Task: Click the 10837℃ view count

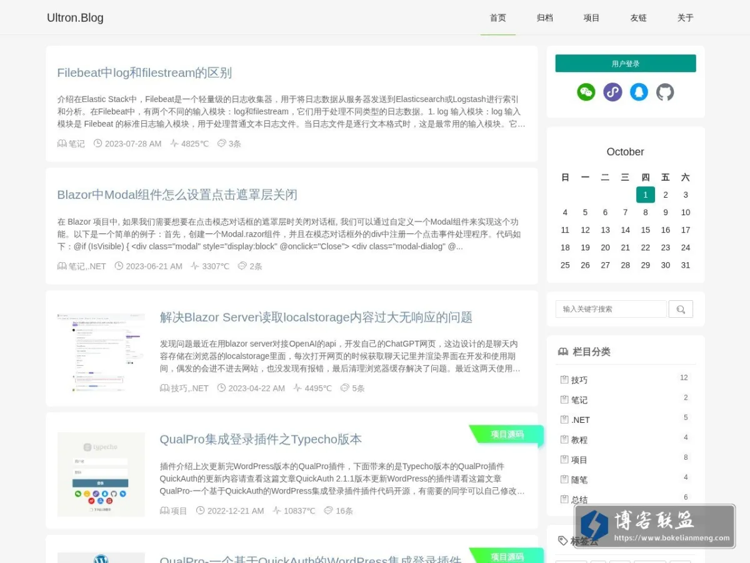Action: [x=299, y=510]
